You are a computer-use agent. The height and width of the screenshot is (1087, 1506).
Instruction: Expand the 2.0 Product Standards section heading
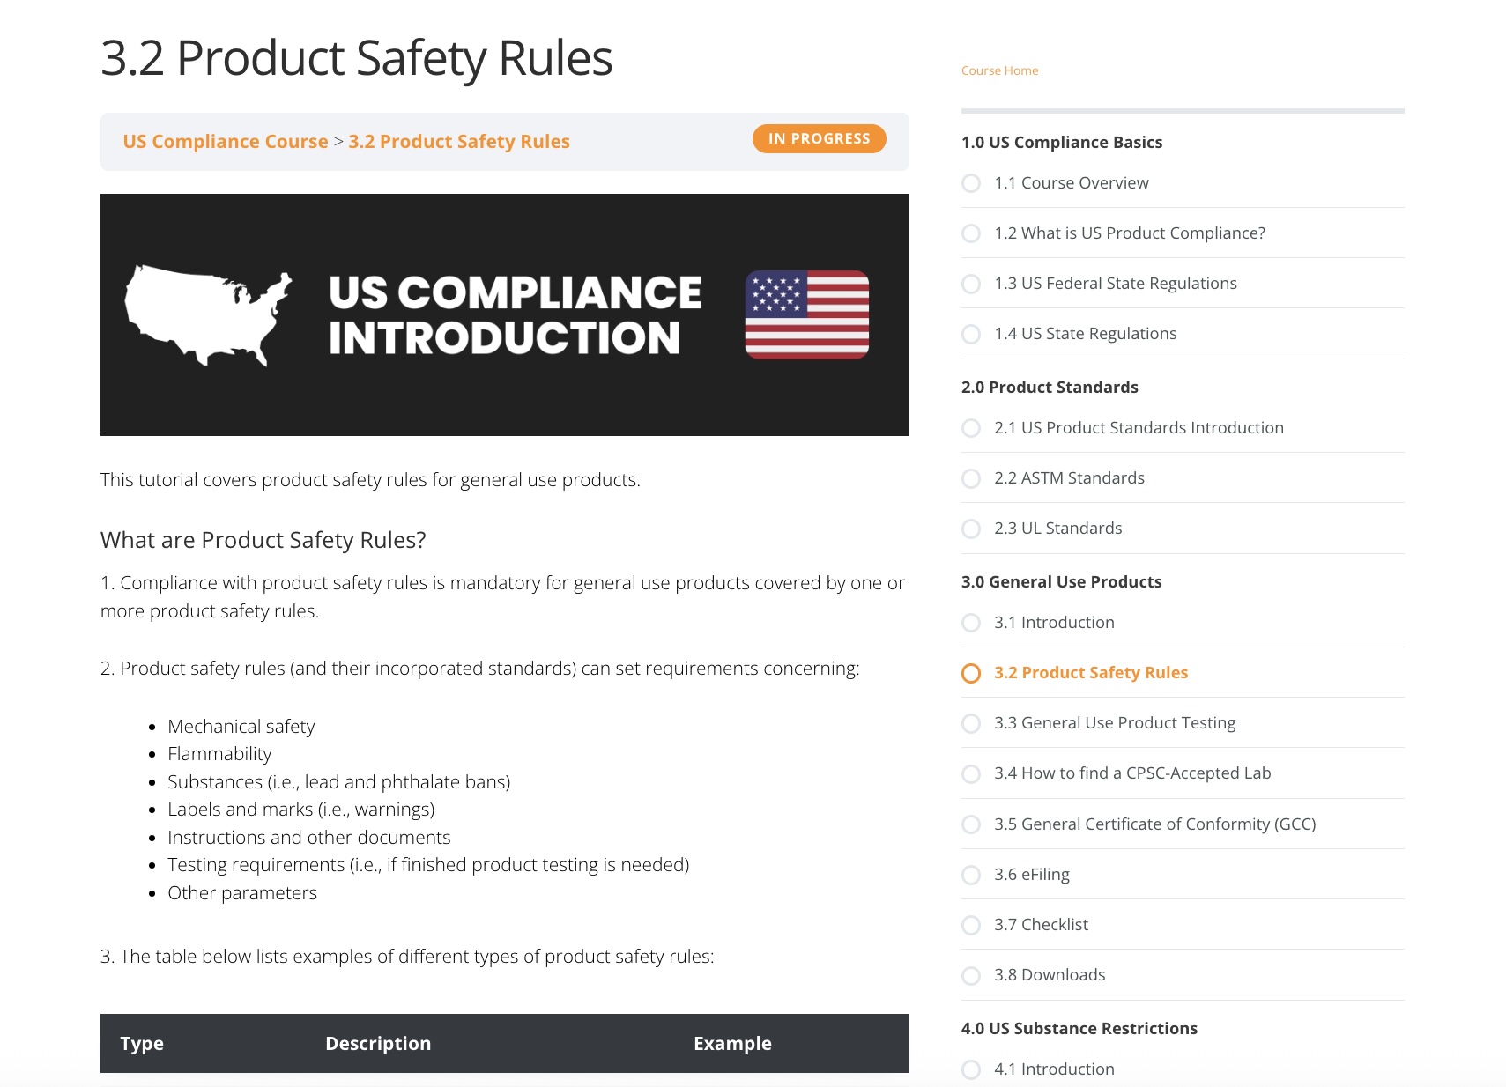[x=1050, y=388]
